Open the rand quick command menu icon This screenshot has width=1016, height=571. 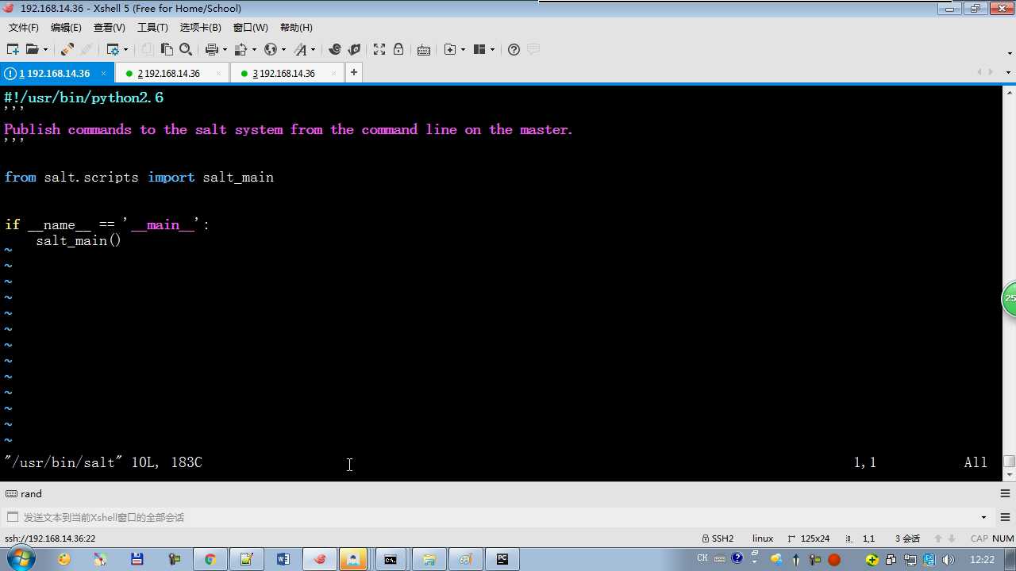pos(1004,493)
